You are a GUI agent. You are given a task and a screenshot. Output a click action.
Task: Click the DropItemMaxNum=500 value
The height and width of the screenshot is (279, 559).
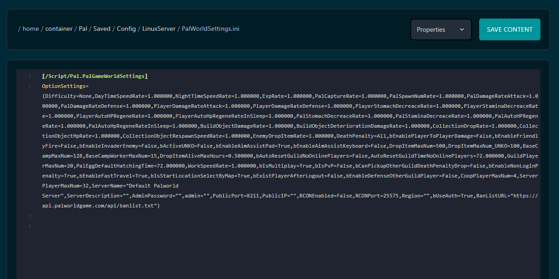pyautogui.click(x=418, y=146)
